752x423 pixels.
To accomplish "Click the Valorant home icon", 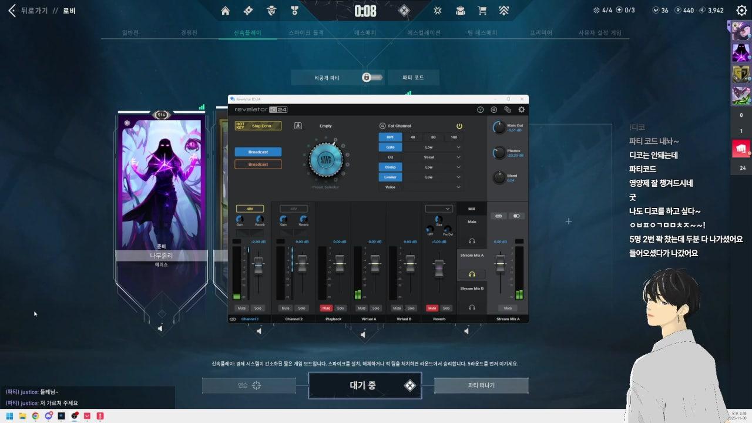I will coord(225,11).
